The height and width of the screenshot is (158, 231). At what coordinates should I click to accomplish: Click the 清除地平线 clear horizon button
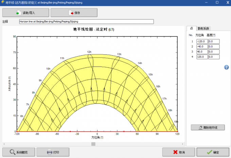click(x=208, y=127)
